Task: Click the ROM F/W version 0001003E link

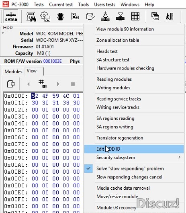Action: tap(52, 61)
